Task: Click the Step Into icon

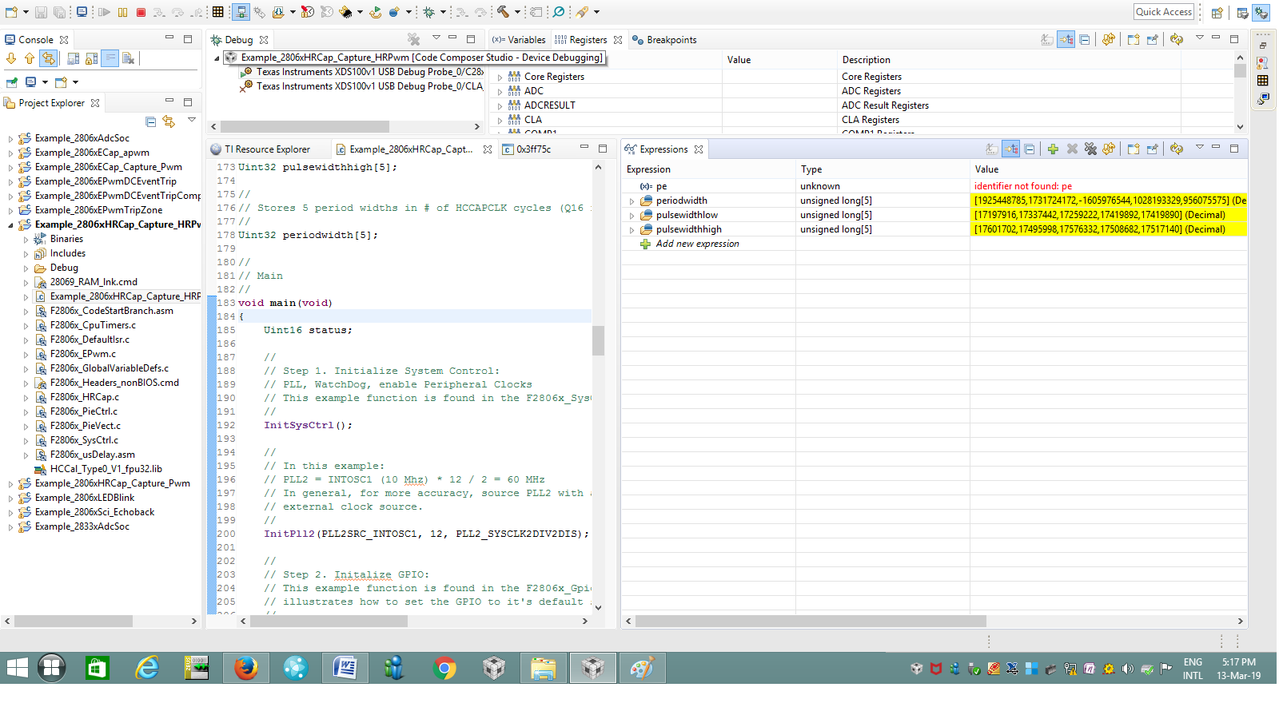Action: (x=159, y=12)
